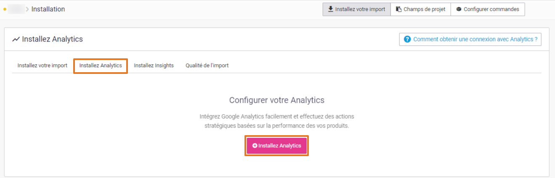
Task: Click the download arrow icon in the top toolbar
Action: 331,9
